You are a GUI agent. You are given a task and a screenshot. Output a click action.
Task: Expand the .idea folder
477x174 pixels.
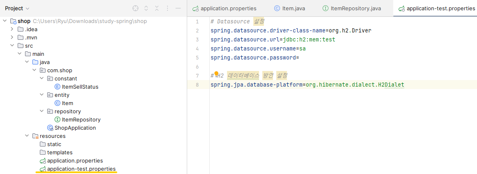pyautogui.click(x=12, y=30)
